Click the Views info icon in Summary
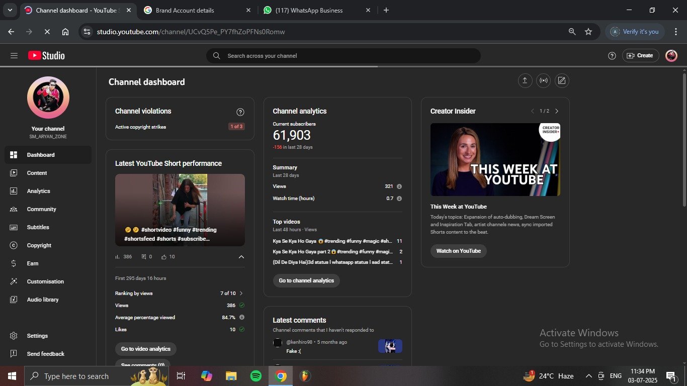This screenshot has height=386, width=687. (x=399, y=186)
